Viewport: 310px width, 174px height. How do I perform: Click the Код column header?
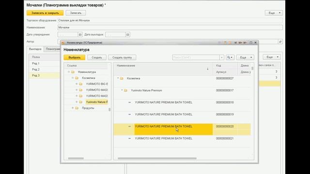225,66
